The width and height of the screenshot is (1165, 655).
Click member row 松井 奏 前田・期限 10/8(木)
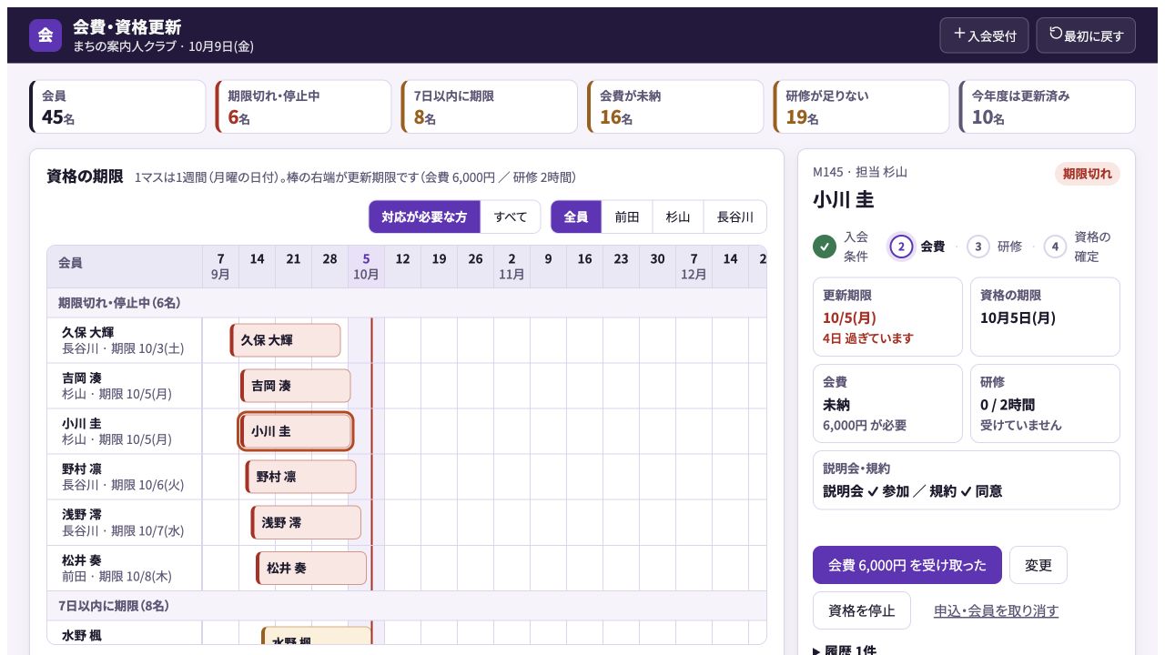click(x=125, y=568)
